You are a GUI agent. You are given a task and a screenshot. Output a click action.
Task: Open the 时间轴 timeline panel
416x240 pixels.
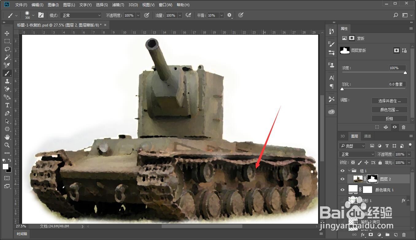coord(22,234)
